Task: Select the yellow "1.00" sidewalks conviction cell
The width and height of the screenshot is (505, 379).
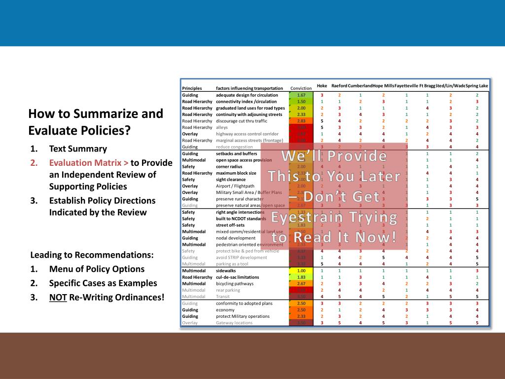Action: (301, 271)
